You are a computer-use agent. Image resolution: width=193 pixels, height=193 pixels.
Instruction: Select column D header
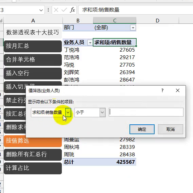157,20
